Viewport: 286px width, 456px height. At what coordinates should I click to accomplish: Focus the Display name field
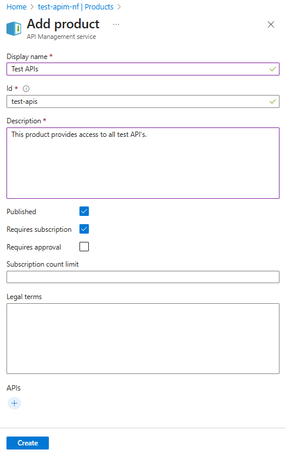143,69
